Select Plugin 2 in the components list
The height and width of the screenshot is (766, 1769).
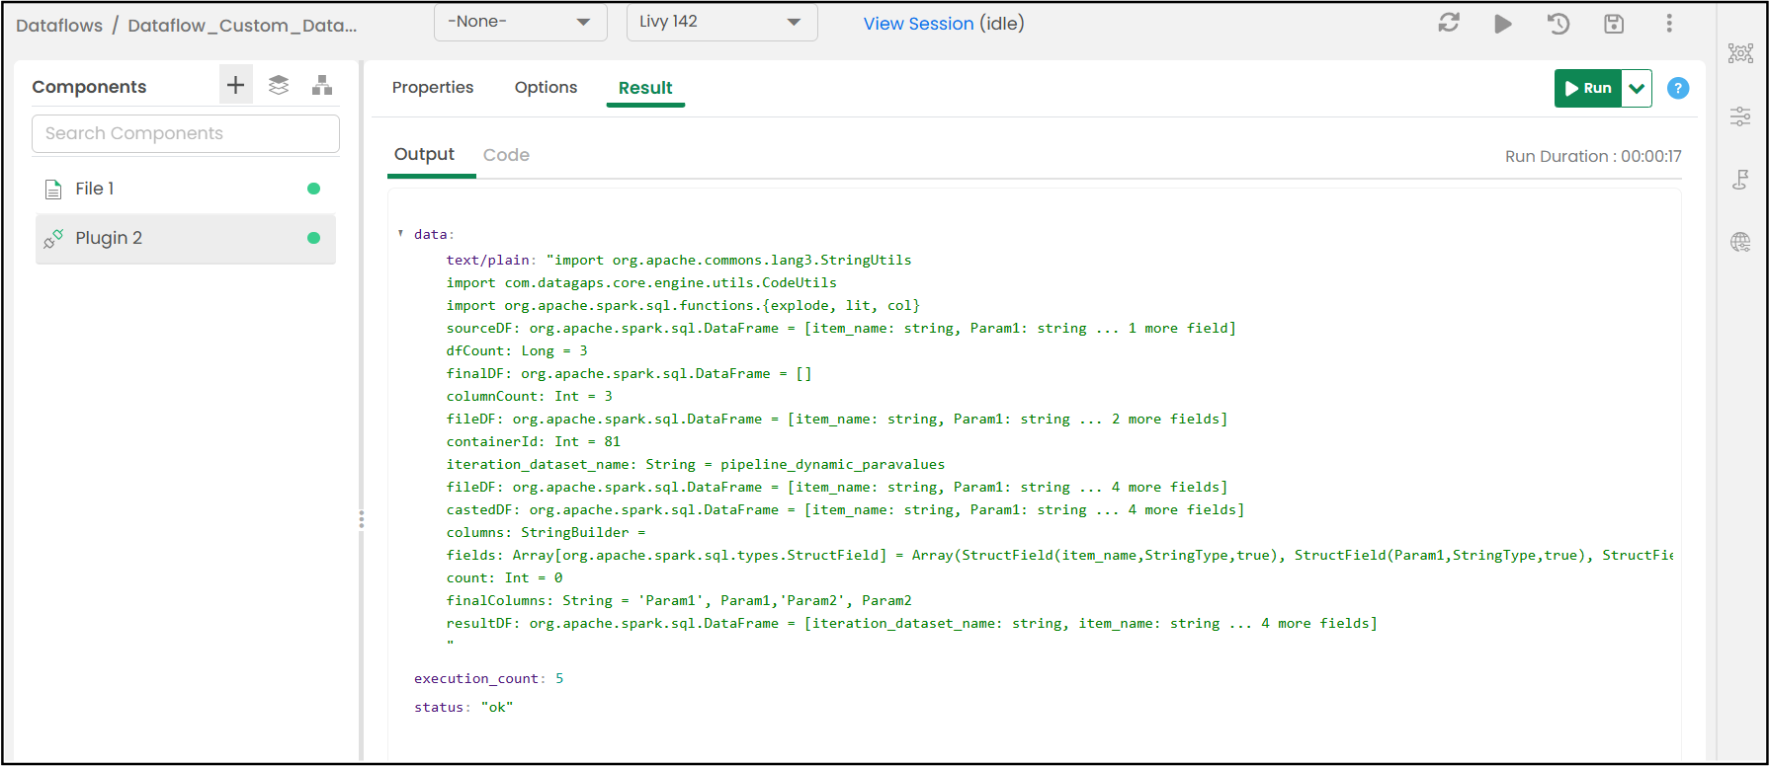pyautogui.click(x=186, y=239)
